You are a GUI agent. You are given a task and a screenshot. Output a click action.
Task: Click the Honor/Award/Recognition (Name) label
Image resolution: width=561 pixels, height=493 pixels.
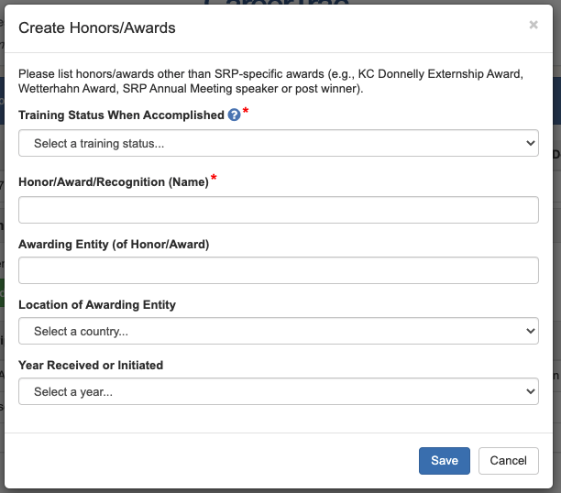(114, 182)
